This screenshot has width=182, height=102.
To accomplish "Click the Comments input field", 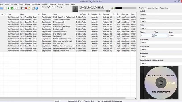I will pyautogui.click(x=161, y=50).
